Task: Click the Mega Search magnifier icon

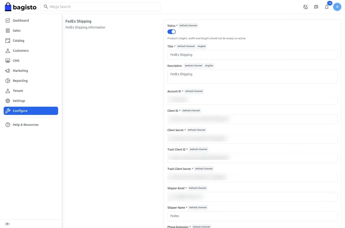Action: point(46,7)
